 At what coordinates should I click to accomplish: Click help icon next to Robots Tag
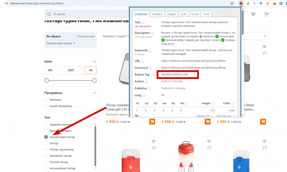[152, 75]
